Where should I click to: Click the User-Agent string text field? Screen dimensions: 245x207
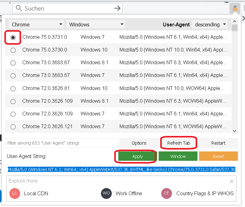[x=121, y=169]
